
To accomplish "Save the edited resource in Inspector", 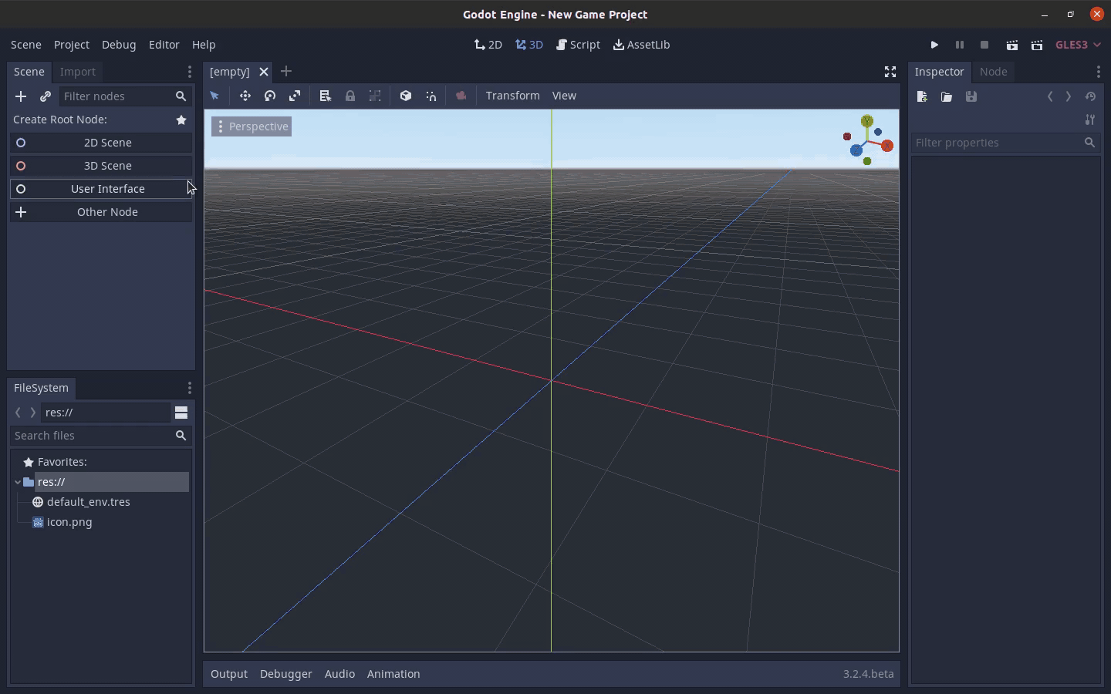I will pos(971,96).
